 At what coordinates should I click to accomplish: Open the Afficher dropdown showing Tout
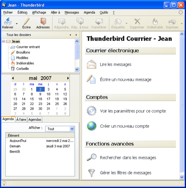click(72, 129)
